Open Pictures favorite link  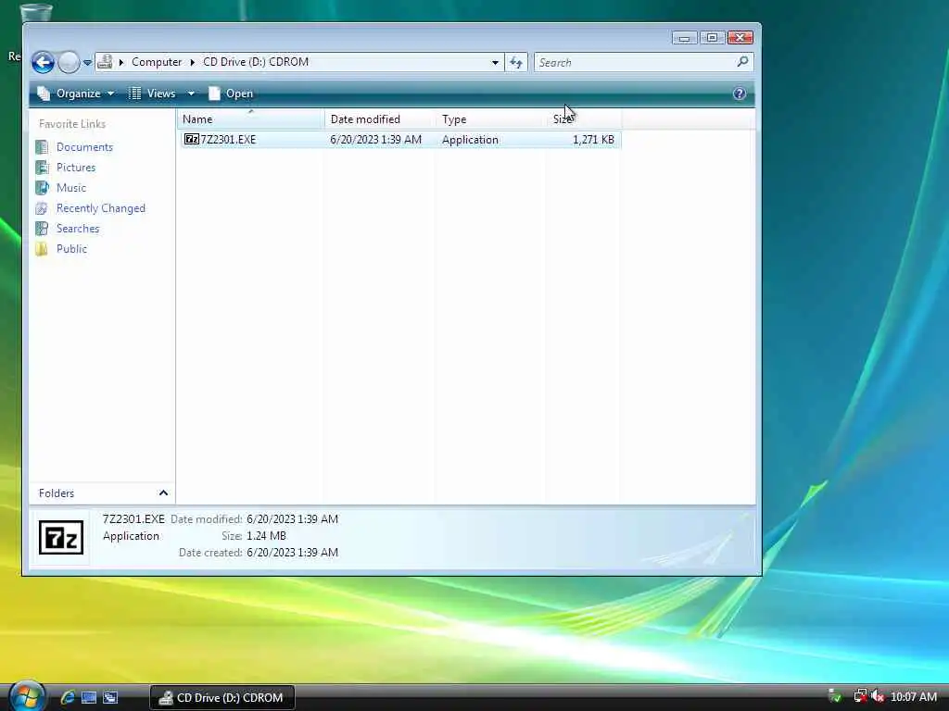[x=76, y=168]
